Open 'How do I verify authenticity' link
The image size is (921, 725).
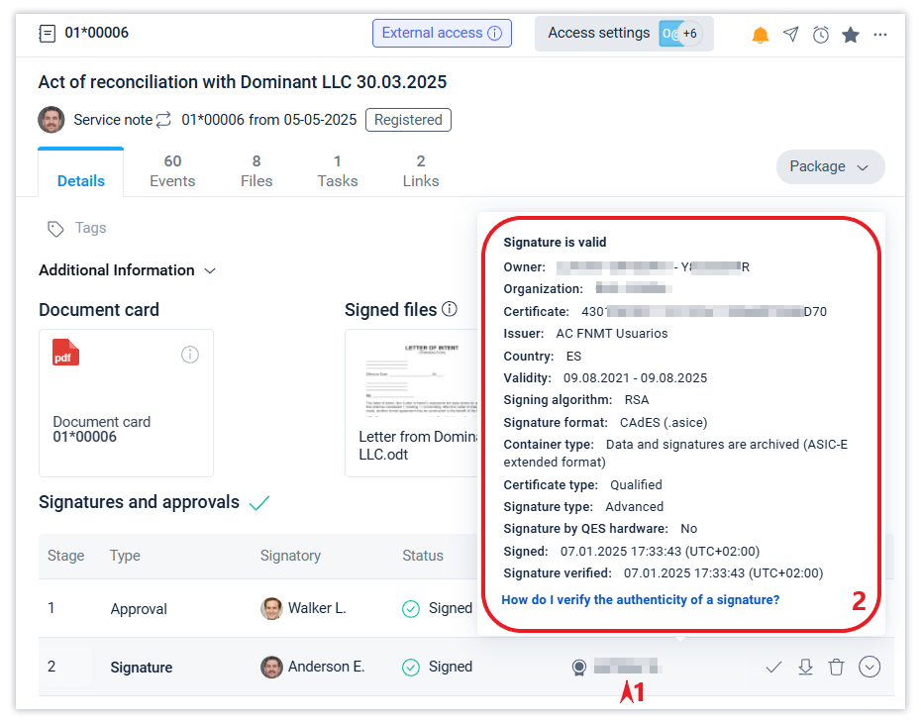641,599
